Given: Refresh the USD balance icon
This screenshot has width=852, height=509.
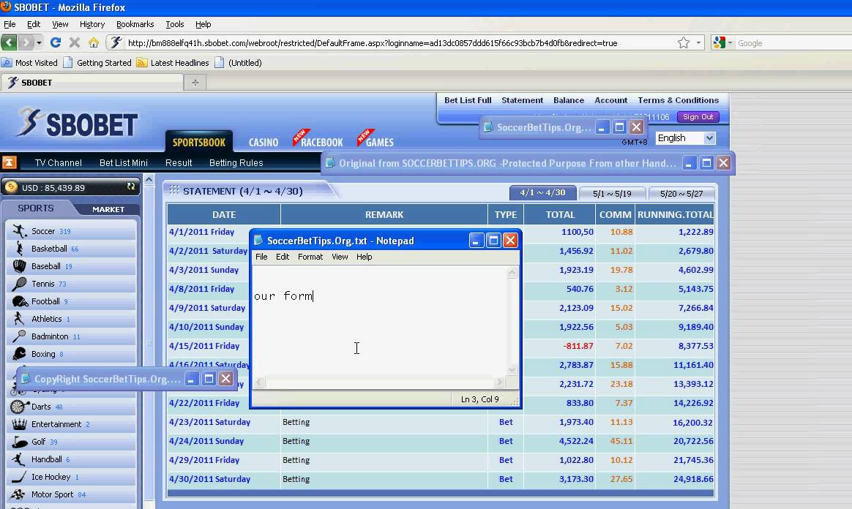Looking at the screenshot, I should click(x=131, y=186).
